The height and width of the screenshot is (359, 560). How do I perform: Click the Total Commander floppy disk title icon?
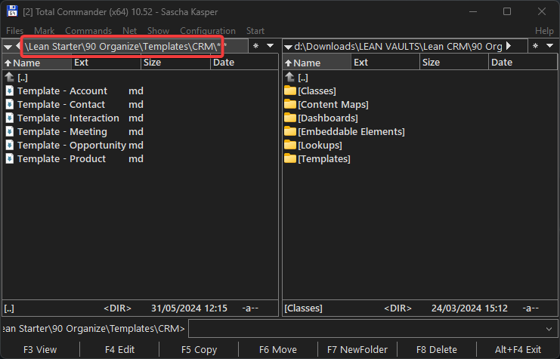(12, 11)
